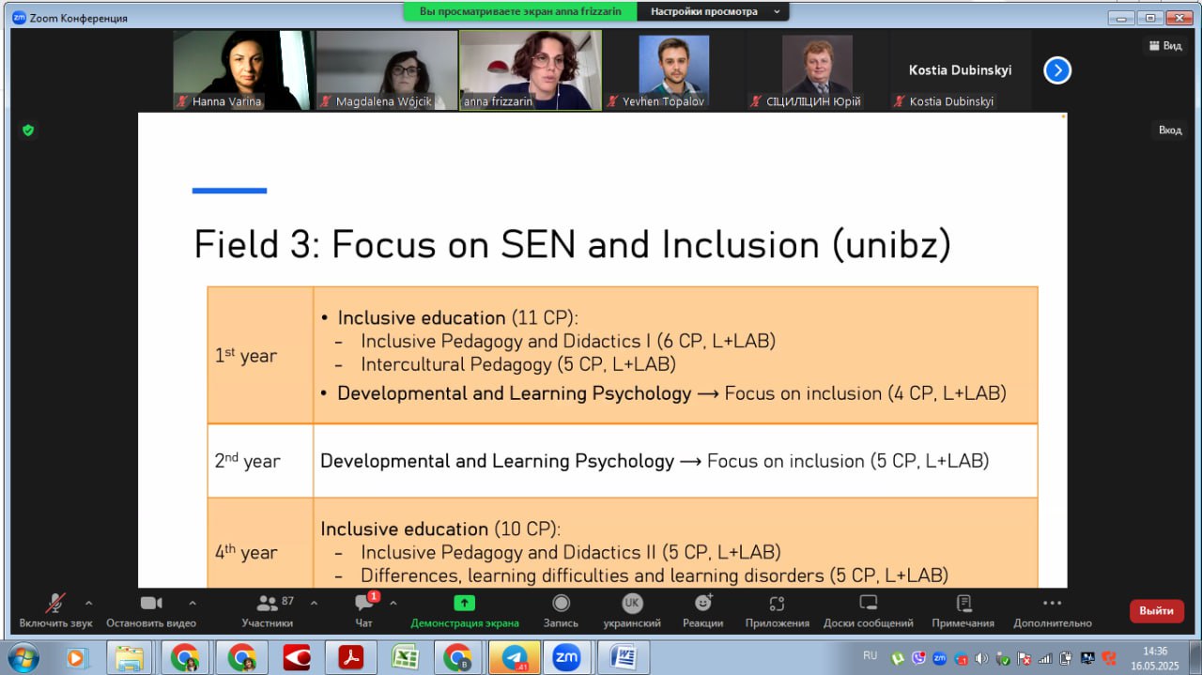Start screen sharing with green share icon
The width and height of the screenshot is (1202, 675).
464,604
